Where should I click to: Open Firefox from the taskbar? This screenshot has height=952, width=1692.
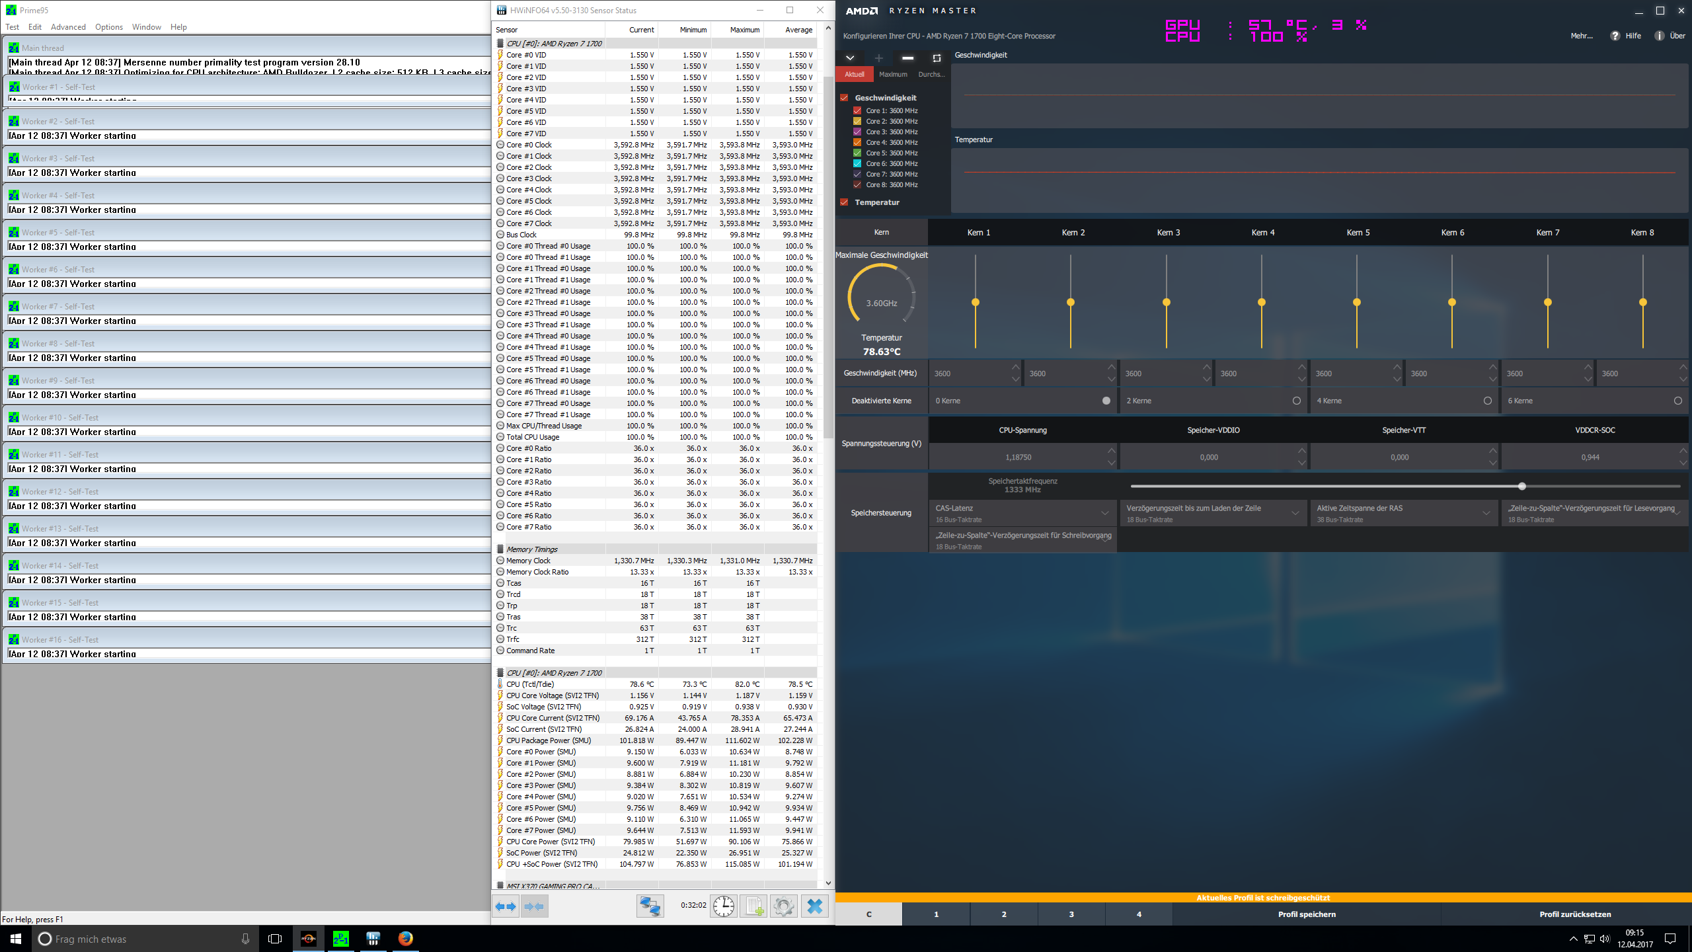point(405,939)
